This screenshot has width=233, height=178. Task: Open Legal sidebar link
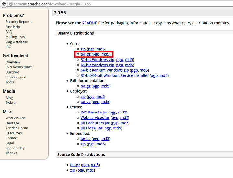(x=10, y=143)
